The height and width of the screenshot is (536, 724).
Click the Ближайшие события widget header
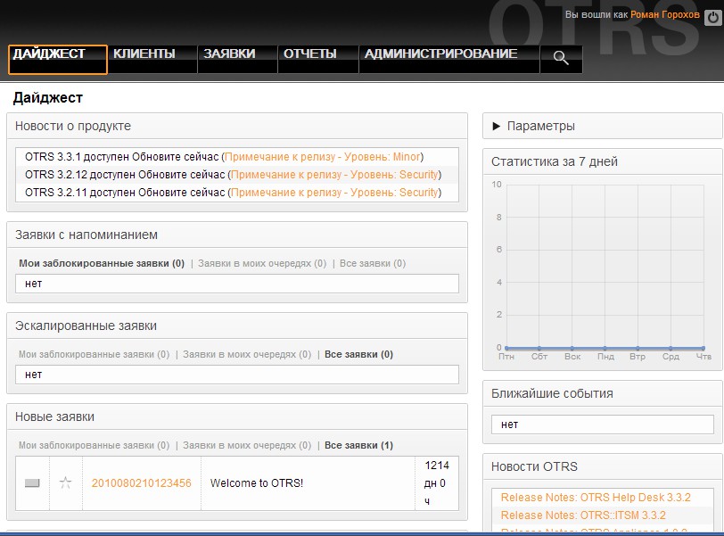603,393
